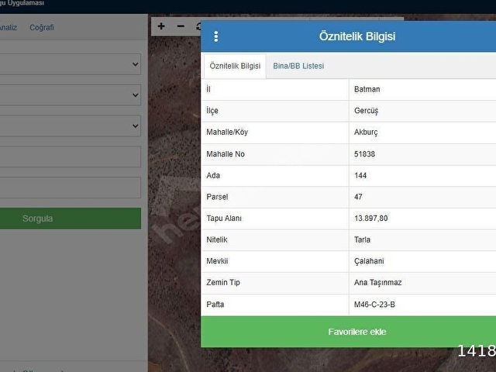This screenshot has width=496, height=372.
Task: Click the Favorilere ekle button
Action: pos(349,332)
